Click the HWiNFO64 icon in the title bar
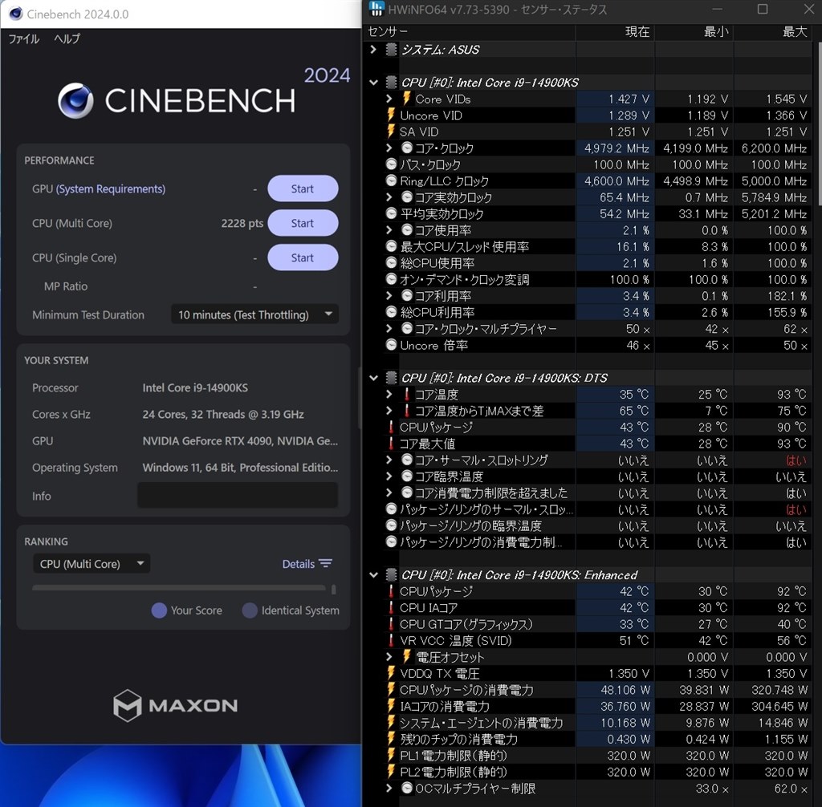 [x=377, y=9]
